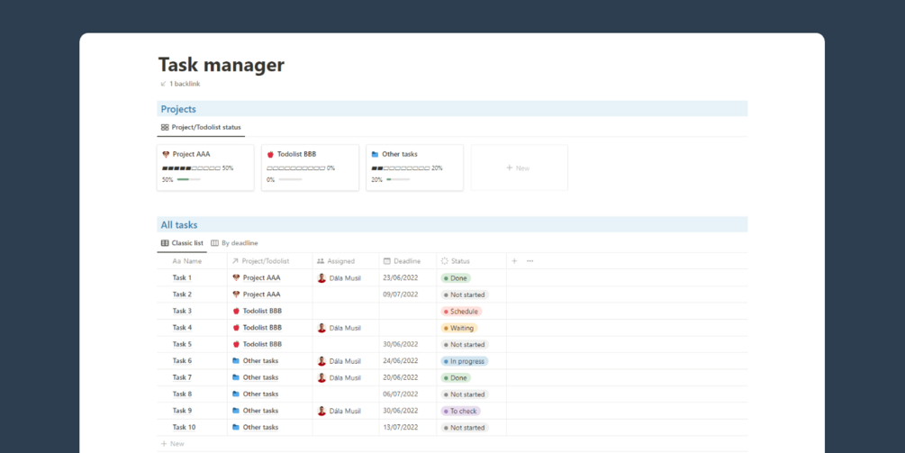905x453 pixels.
Task: Click In progress status of Task 6
Action: (x=465, y=361)
